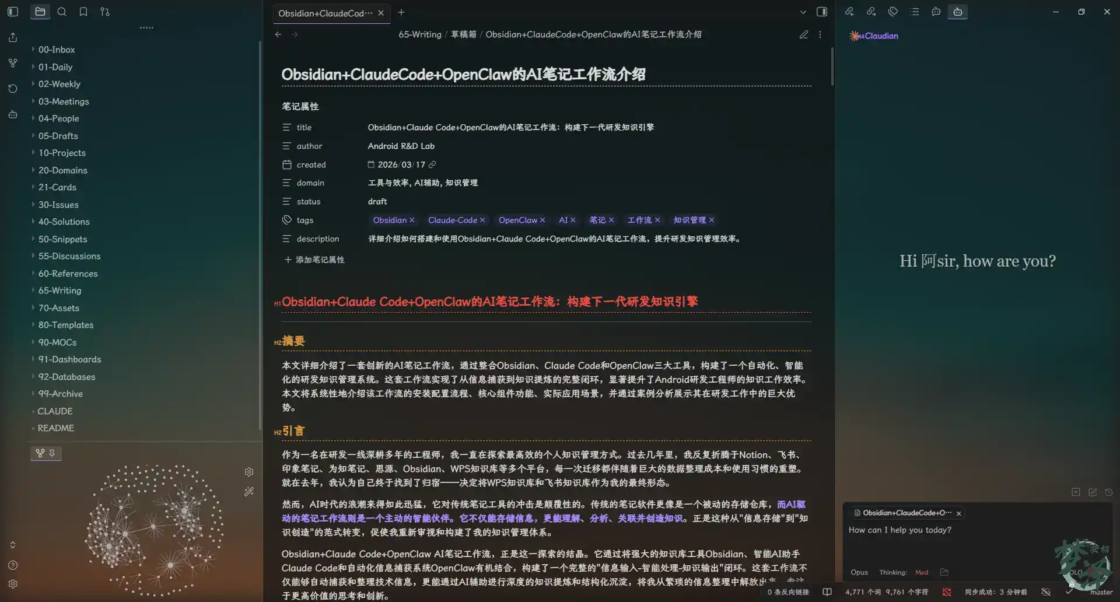
Task: Click 65-Writing in the breadcrumb path
Action: 420,34
